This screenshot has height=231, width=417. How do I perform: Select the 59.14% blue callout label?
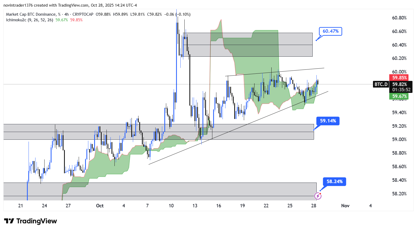[x=328, y=121]
